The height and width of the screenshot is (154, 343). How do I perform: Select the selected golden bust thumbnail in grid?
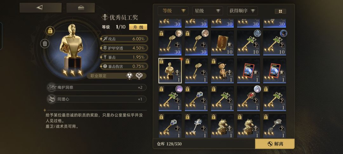170,71
